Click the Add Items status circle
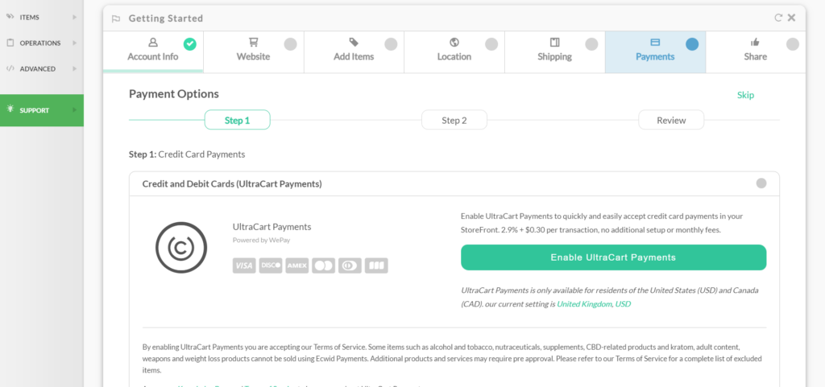 [391, 44]
